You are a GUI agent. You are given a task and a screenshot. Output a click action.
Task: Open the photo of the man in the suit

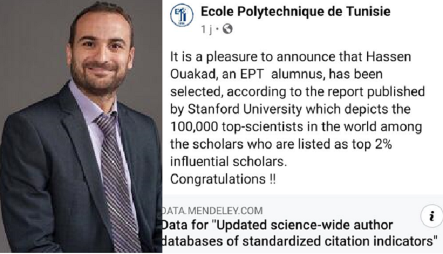[x=80, y=127]
